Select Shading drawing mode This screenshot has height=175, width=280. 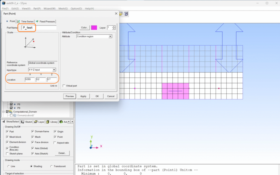(x=31, y=166)
